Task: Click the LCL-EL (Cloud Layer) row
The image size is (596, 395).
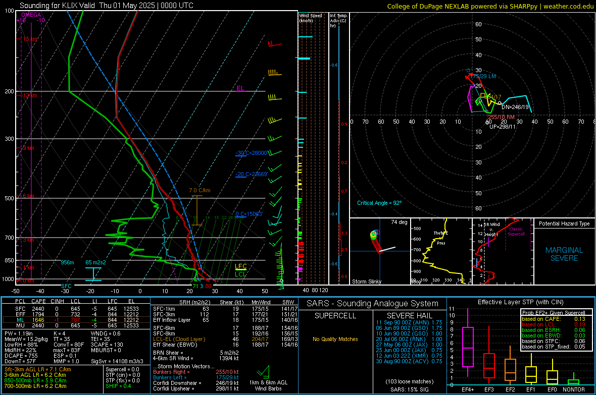Action: [x=225, y=339]
